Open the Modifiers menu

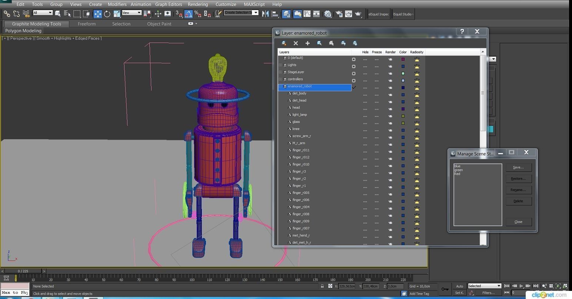tap(117, 4)
